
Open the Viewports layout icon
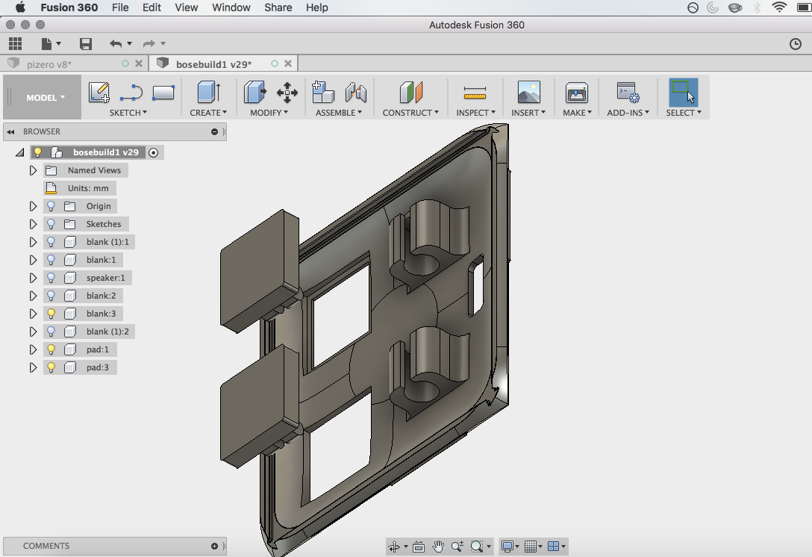[553, 547]
